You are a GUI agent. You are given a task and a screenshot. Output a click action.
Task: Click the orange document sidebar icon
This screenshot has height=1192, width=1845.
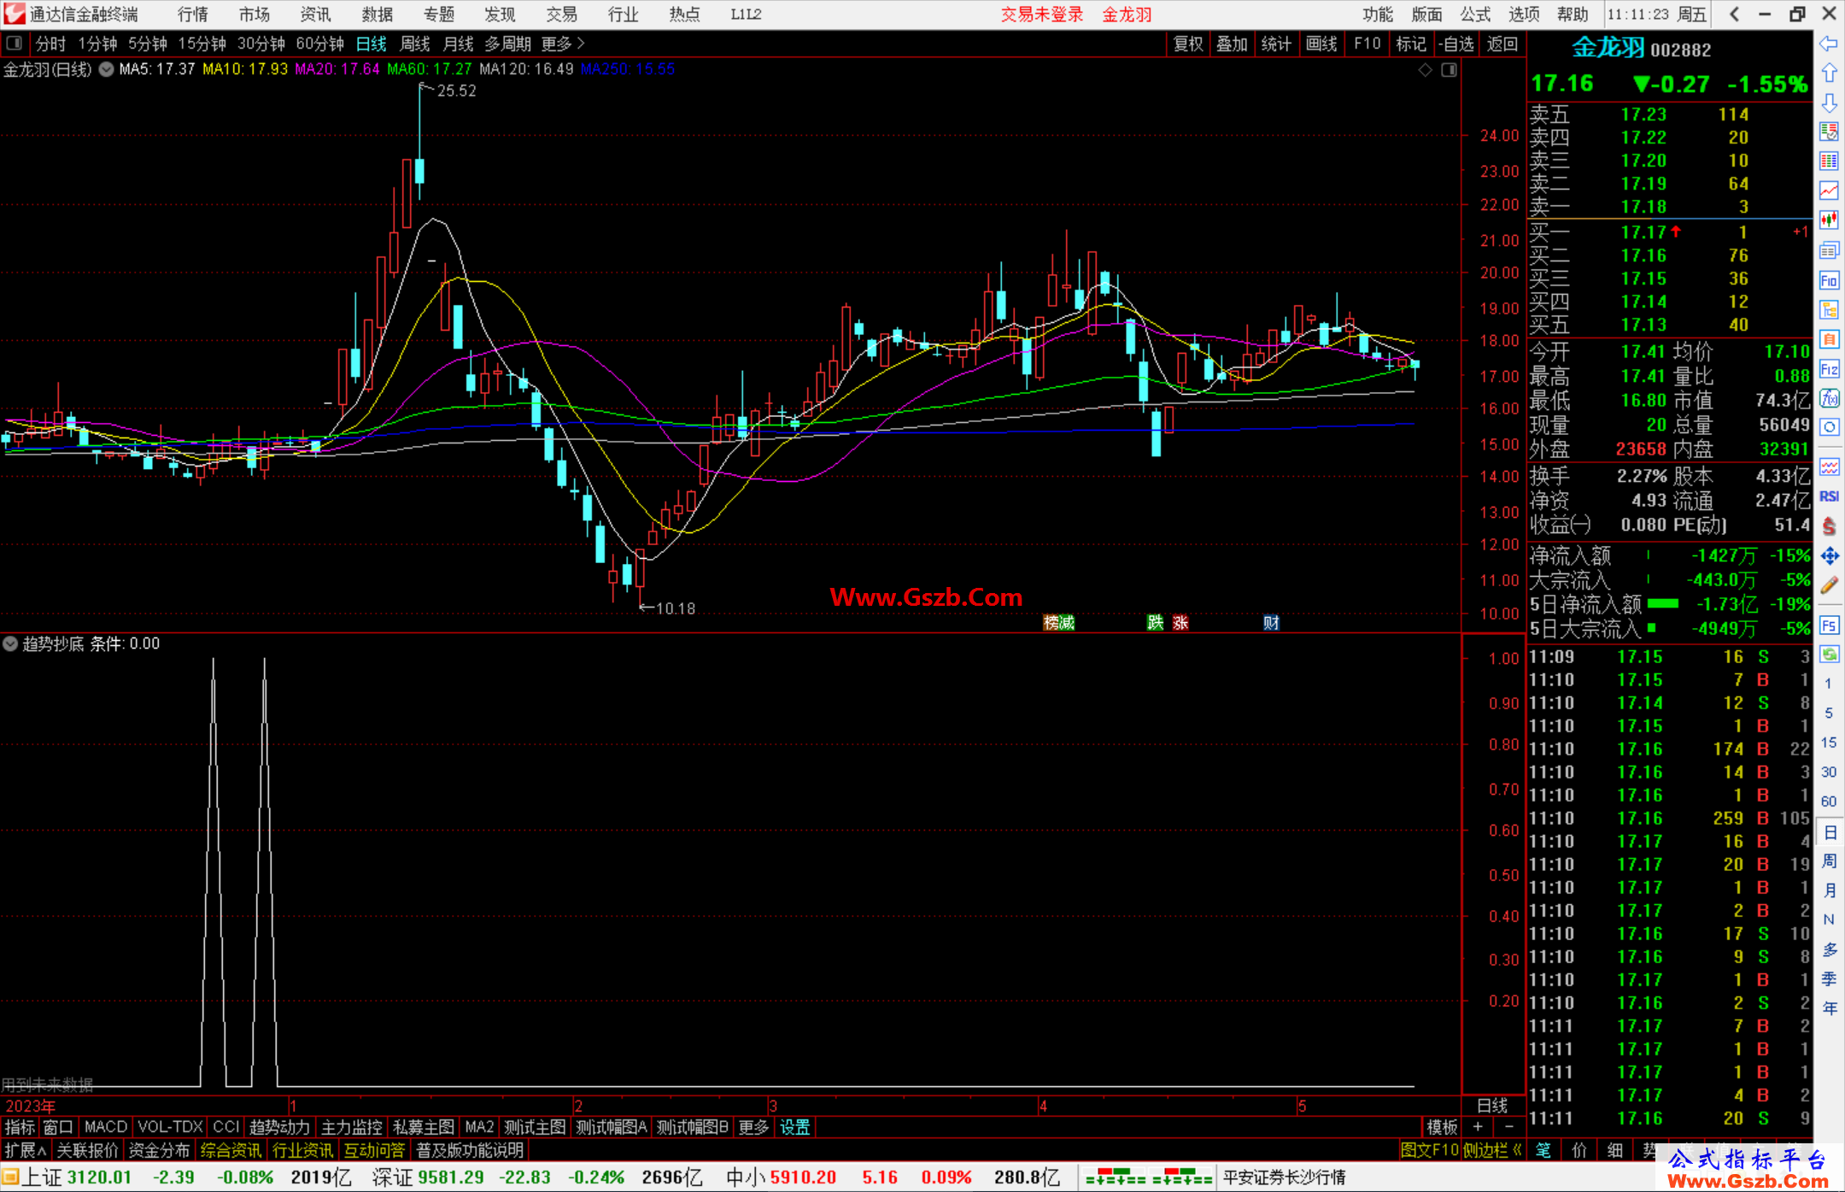(1829, 339)
